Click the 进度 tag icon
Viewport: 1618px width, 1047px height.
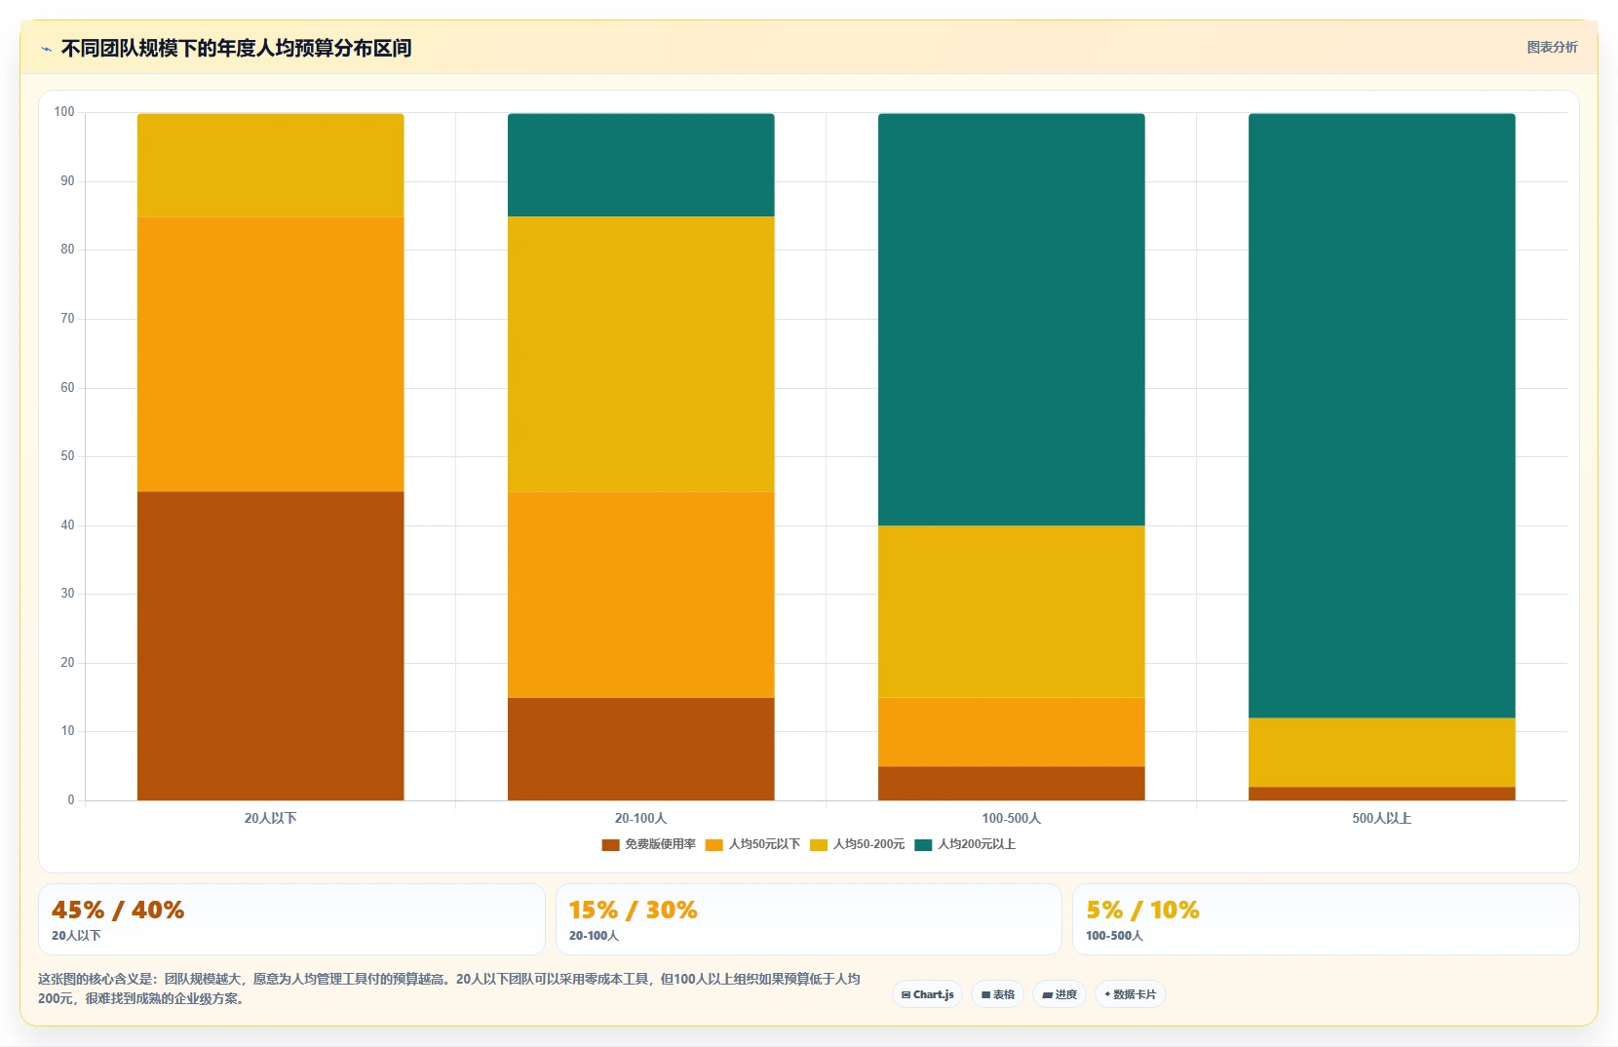click(1047, 995)
